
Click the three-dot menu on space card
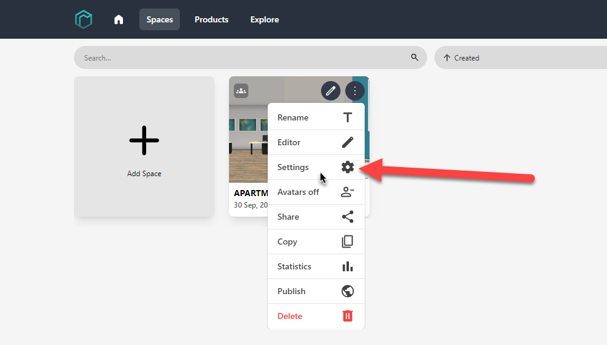pos(355,91)
